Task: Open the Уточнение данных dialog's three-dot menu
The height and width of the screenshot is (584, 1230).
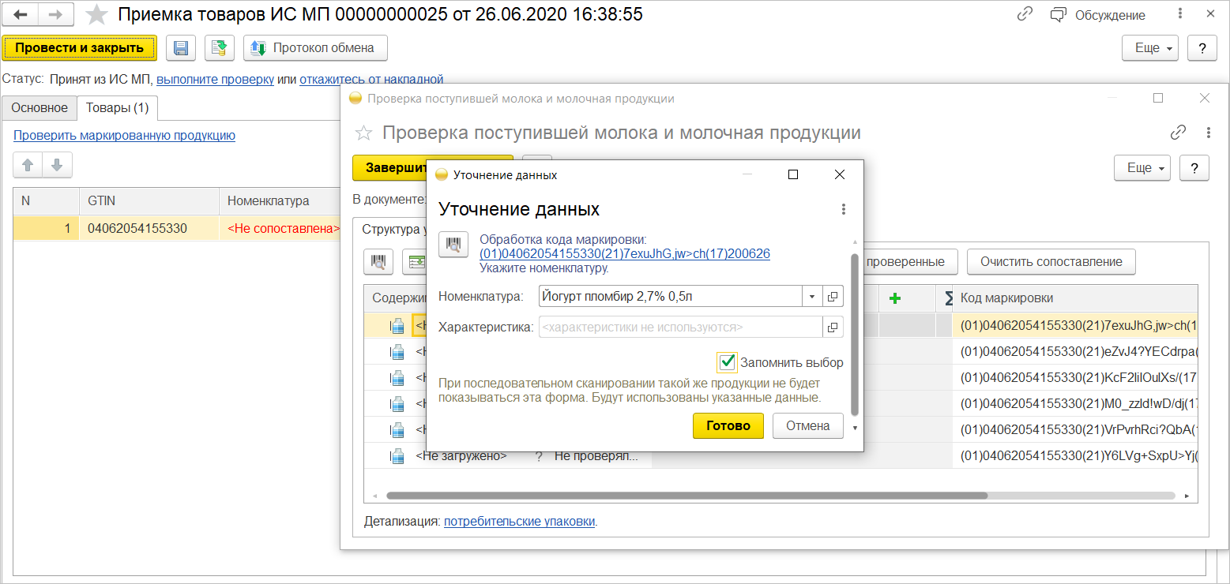Action: [x=844, y=209]
